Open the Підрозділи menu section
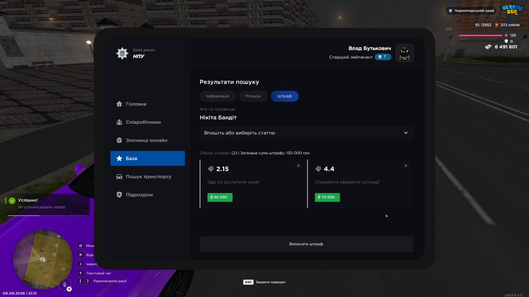The height and width of the screenshot is (297, 529). tap(148, 195)
